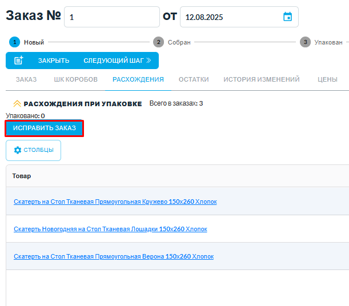The height and width of the screenshot is (306, 349).
Task: Open the Цены tab
Action: [x=327, y=80]
